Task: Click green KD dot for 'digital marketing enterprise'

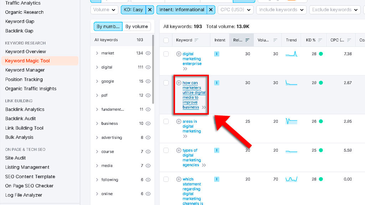Action: (321, 54)
